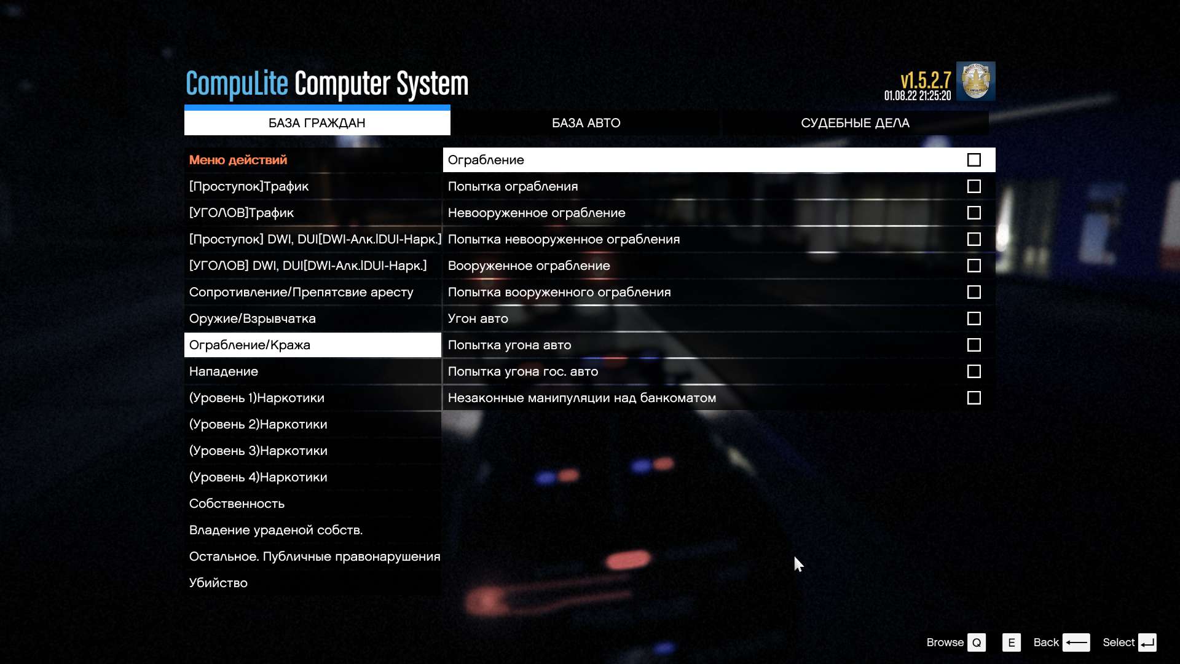
Task: Click the Select enter key icon
Action: pos(1147,642)
